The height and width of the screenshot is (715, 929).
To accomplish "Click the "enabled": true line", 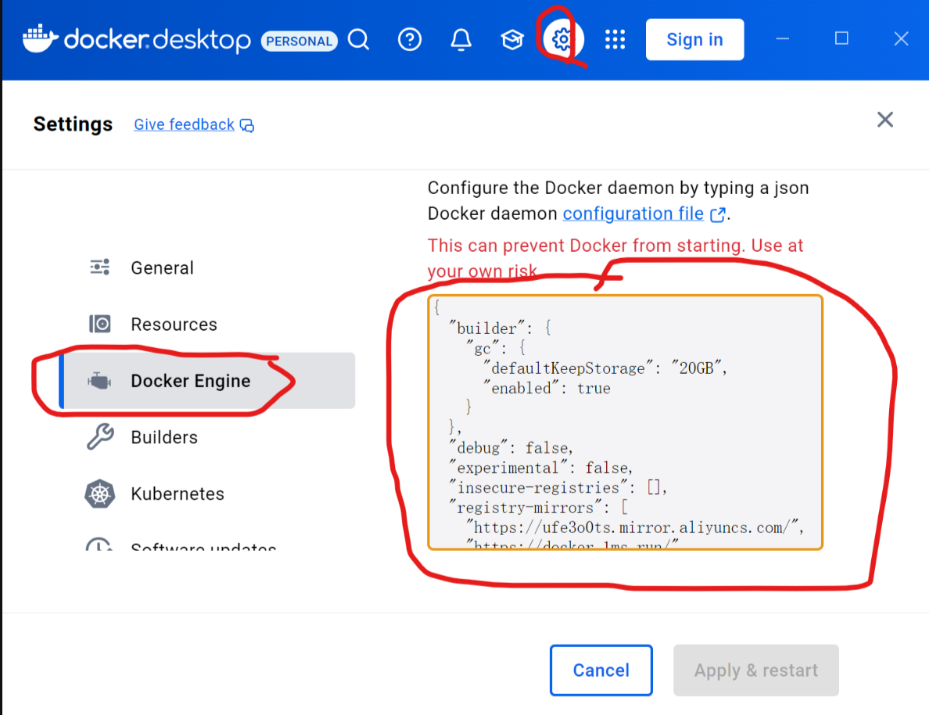I will coord(547,388).
